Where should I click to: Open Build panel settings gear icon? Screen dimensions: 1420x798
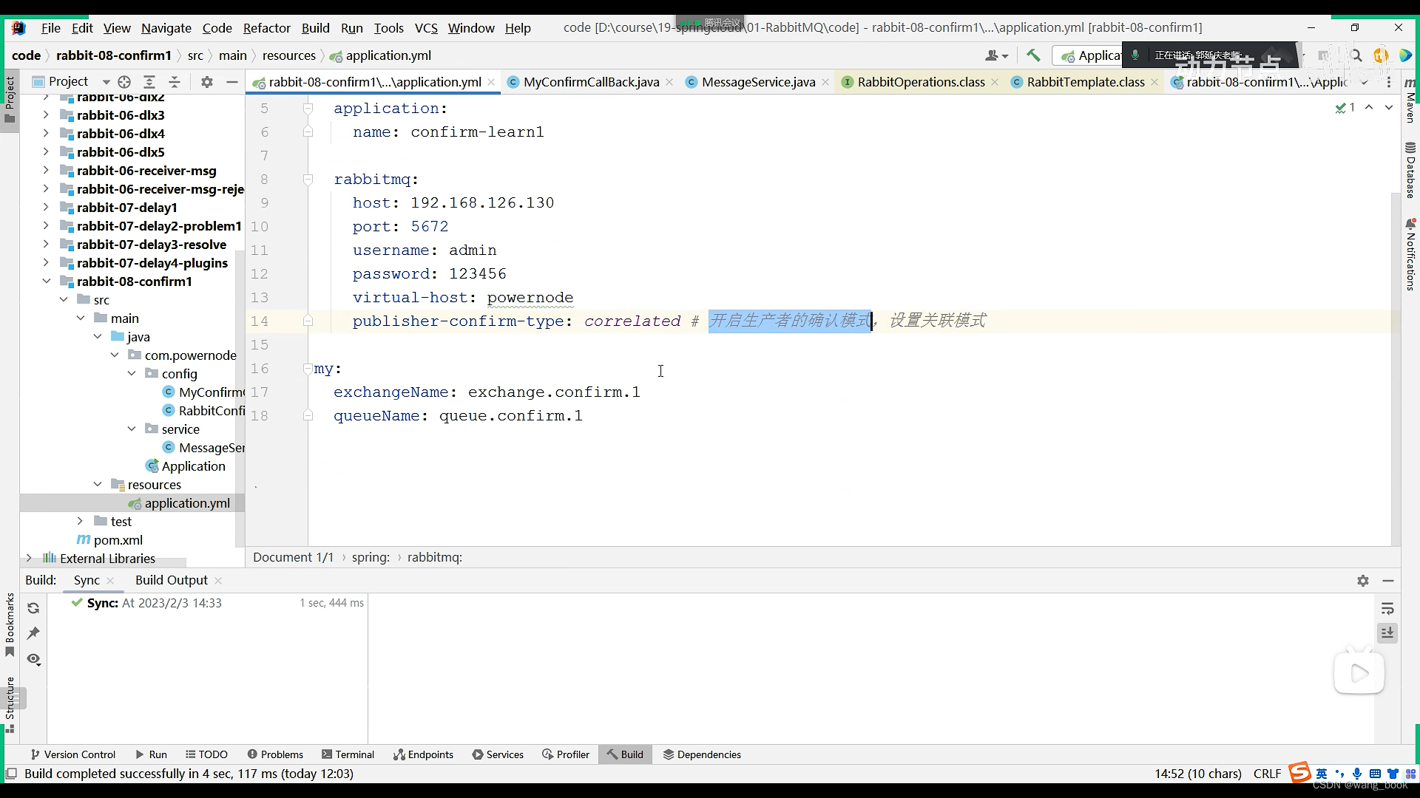1363,581
